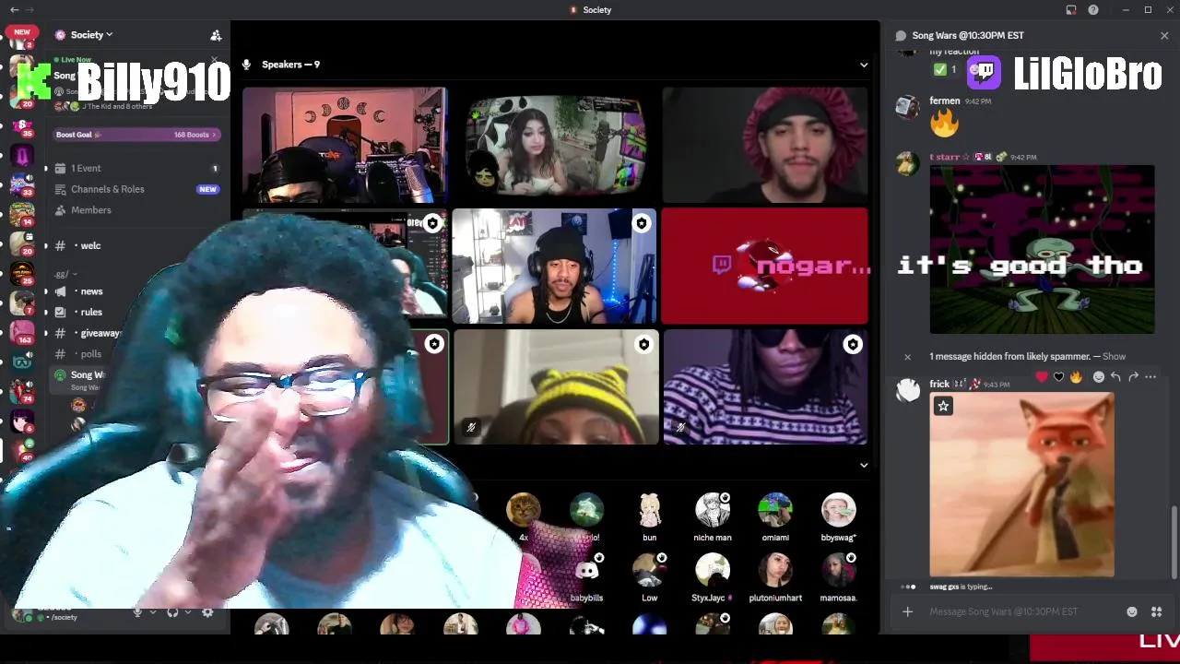The width and height of the screenshot is (1180, 664).
Task: Click audience member 4x's cat avatar
Action: pyautogui.click(x=524, y=510)
